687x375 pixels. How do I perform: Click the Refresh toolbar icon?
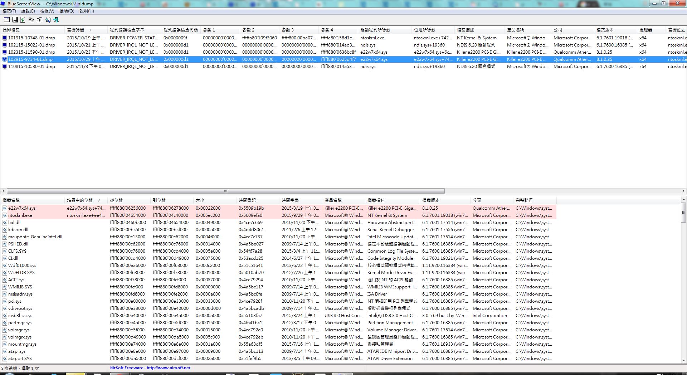point(23,20)
